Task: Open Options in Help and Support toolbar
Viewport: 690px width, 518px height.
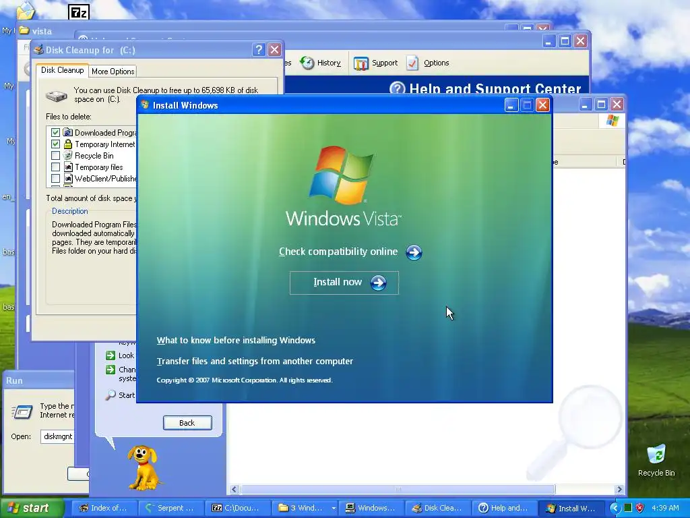Action: pyautogui.click(x=427, y=63)
